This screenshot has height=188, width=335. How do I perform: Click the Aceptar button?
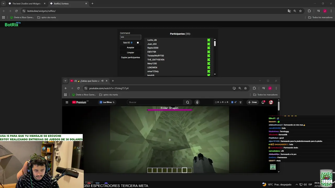click(x=131, y=48)
